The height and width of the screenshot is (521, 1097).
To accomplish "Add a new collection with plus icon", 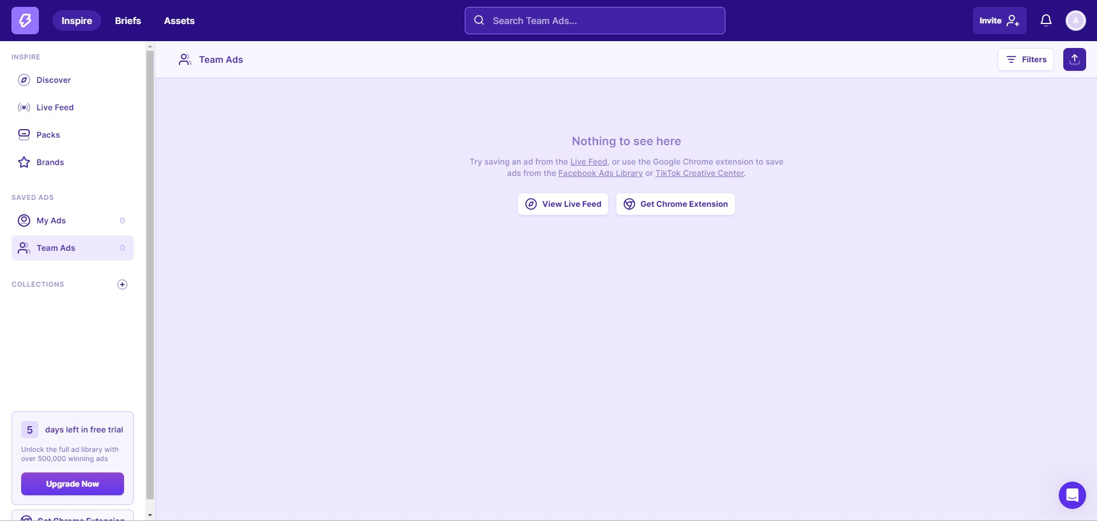I will [122, 284].
